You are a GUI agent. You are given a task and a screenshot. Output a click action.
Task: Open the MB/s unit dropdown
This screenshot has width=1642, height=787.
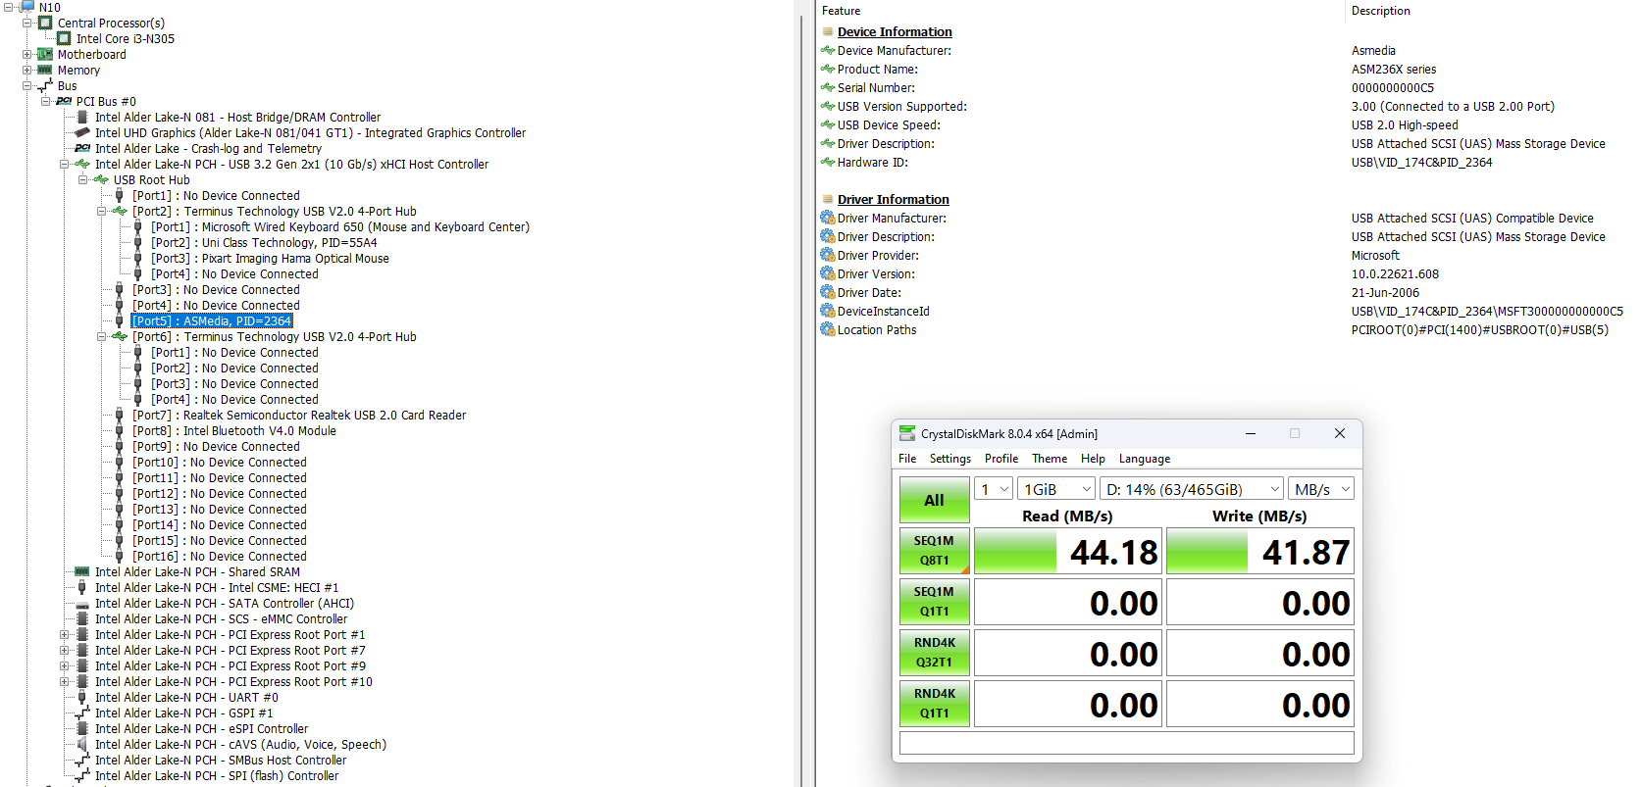pos(1321,489)
